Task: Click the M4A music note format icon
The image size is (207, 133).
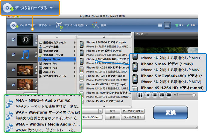Action: pyautogui.click(x=9, y=103)
